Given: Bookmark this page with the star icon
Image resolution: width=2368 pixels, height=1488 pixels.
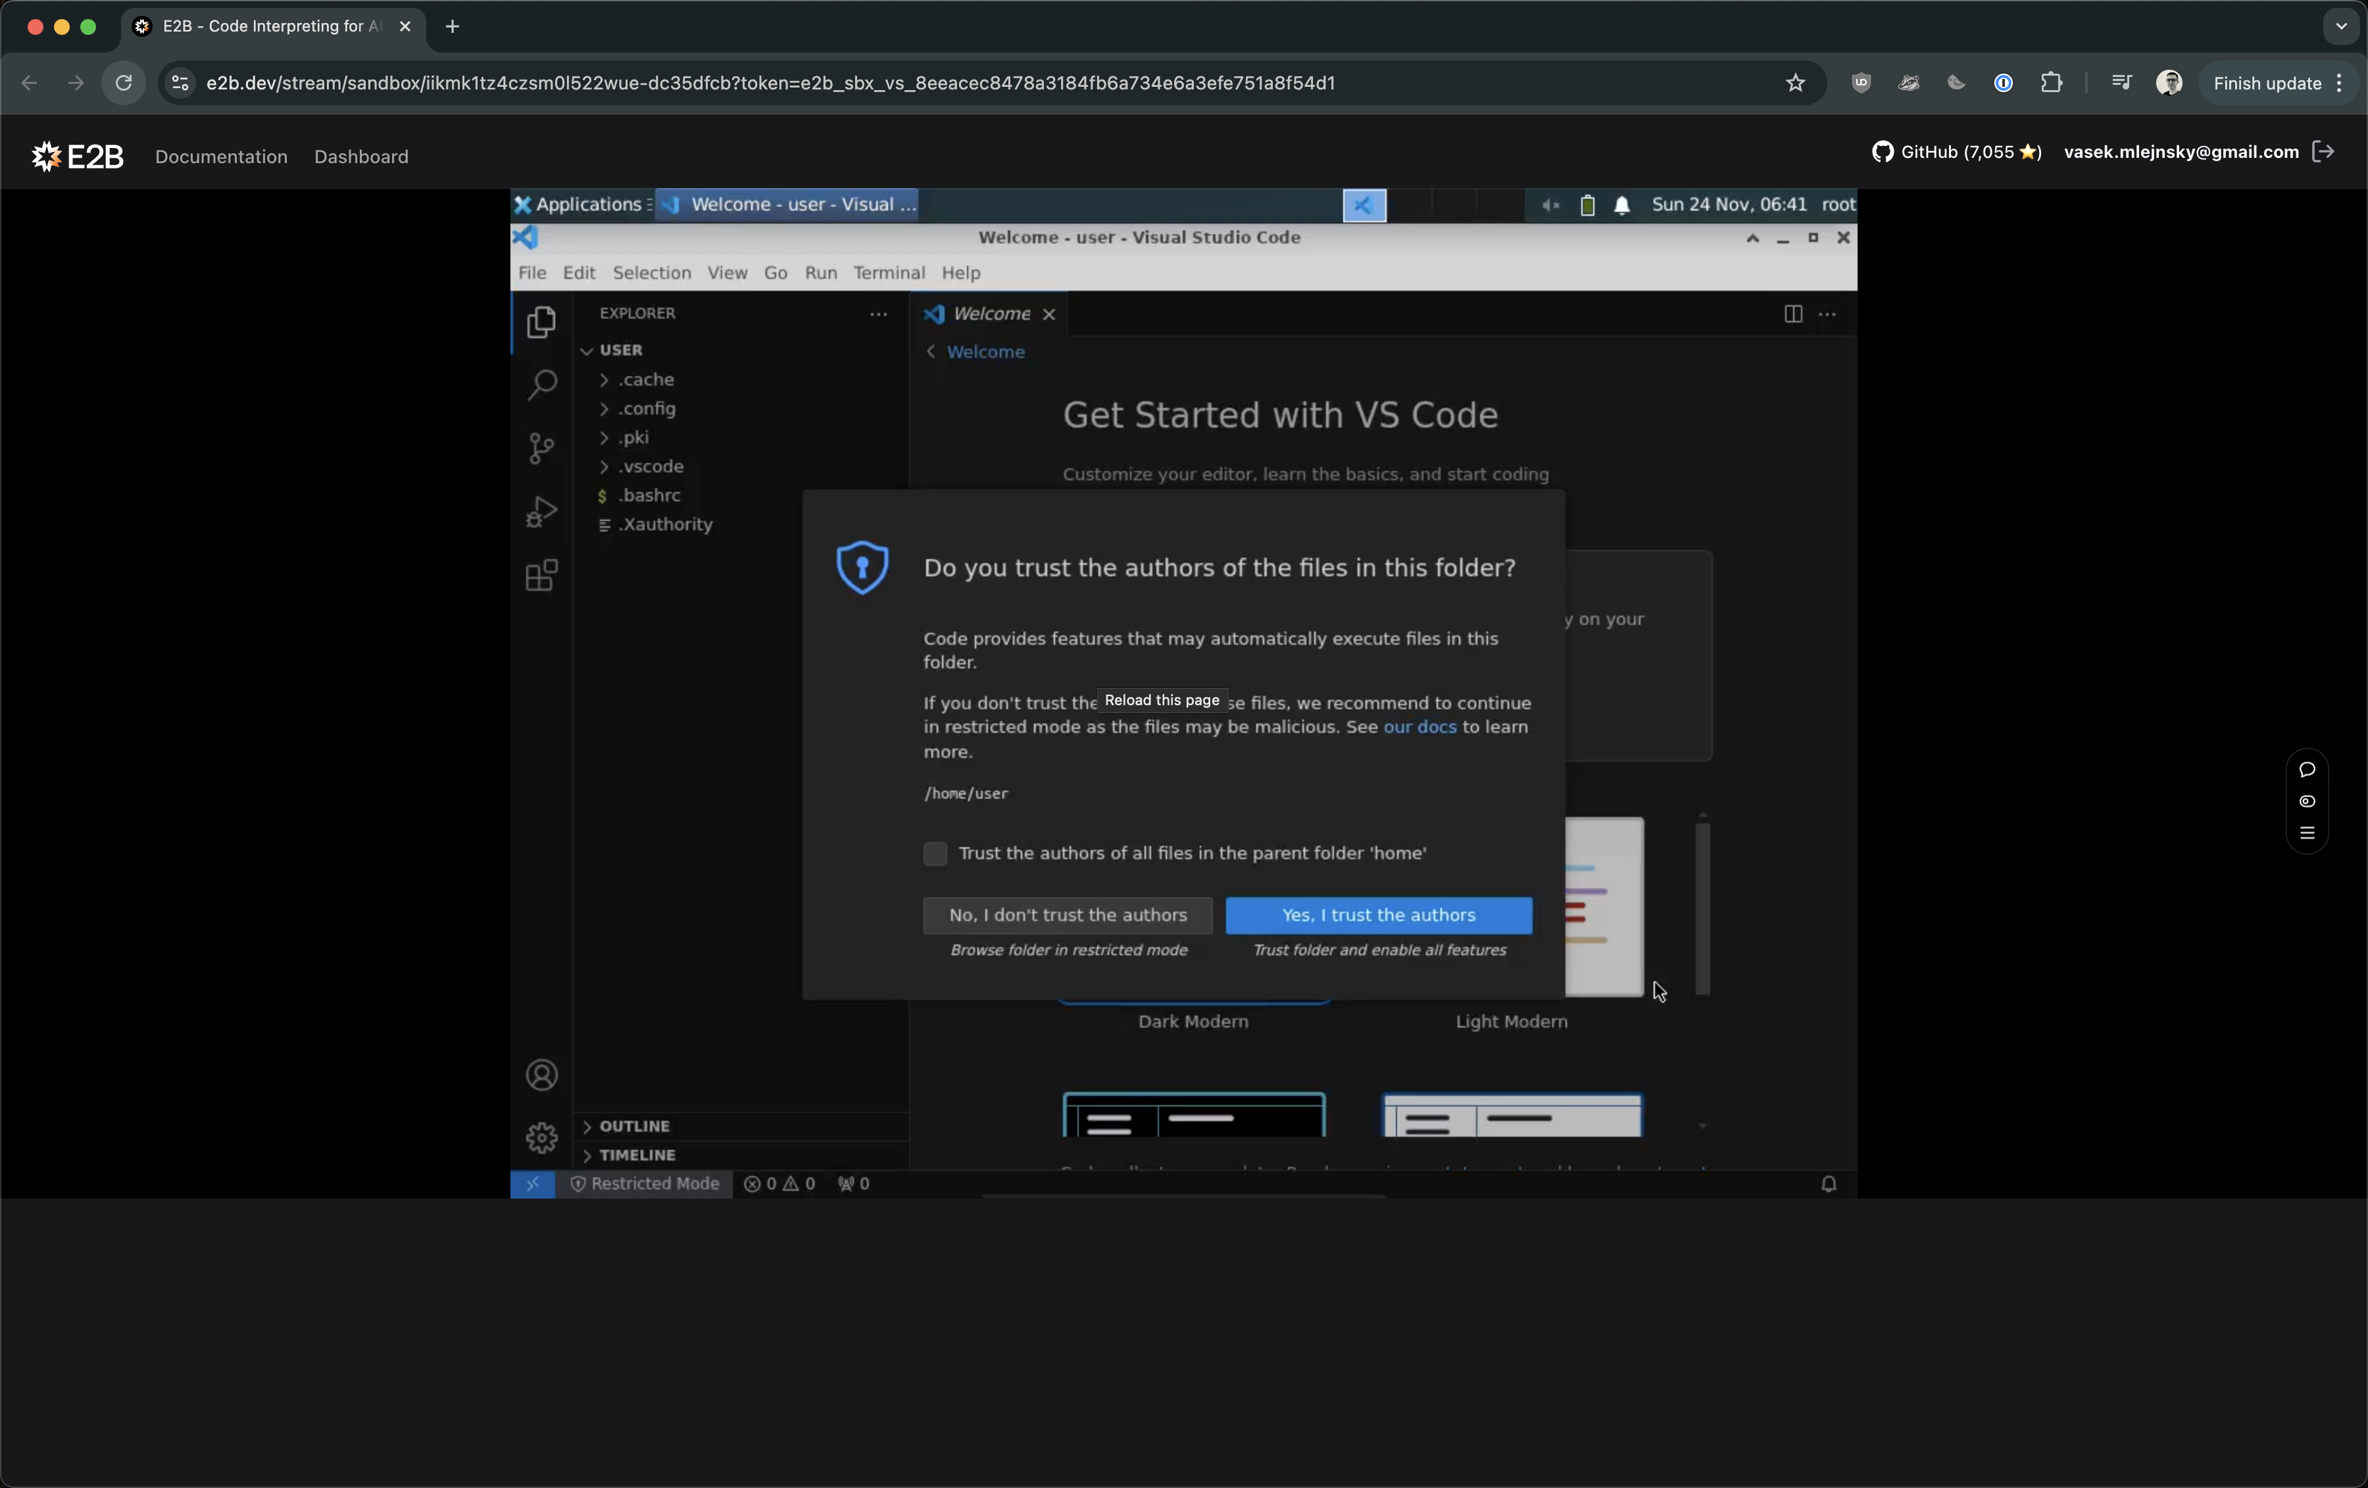Looking at the screenshot, I should tap(1796, 83).
